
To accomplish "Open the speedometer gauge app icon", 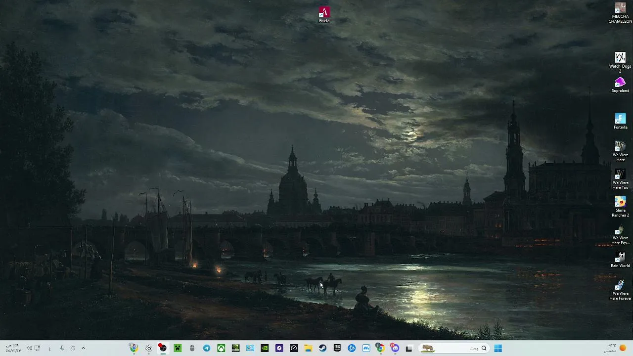I will click(x=294, y=348).
